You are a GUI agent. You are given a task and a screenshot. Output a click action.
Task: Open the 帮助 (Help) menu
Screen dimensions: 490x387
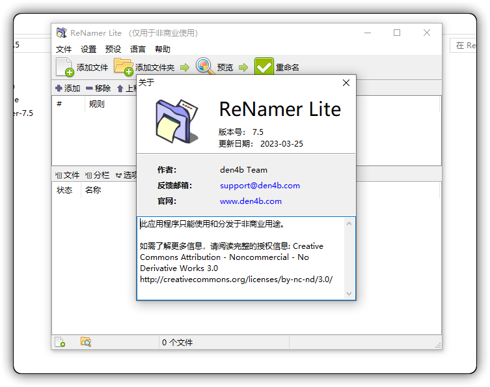coord(163,49)
